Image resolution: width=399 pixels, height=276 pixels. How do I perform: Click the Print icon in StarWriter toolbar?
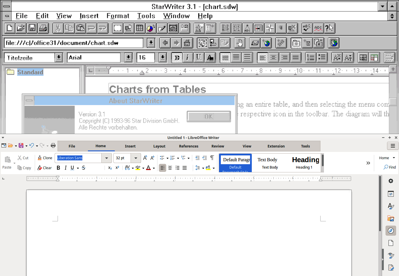point(43,28)
